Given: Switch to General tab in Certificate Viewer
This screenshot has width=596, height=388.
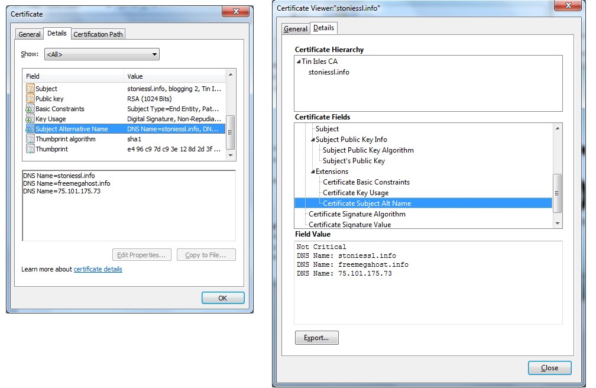Looking at the screenshot, I should point(296,29).
